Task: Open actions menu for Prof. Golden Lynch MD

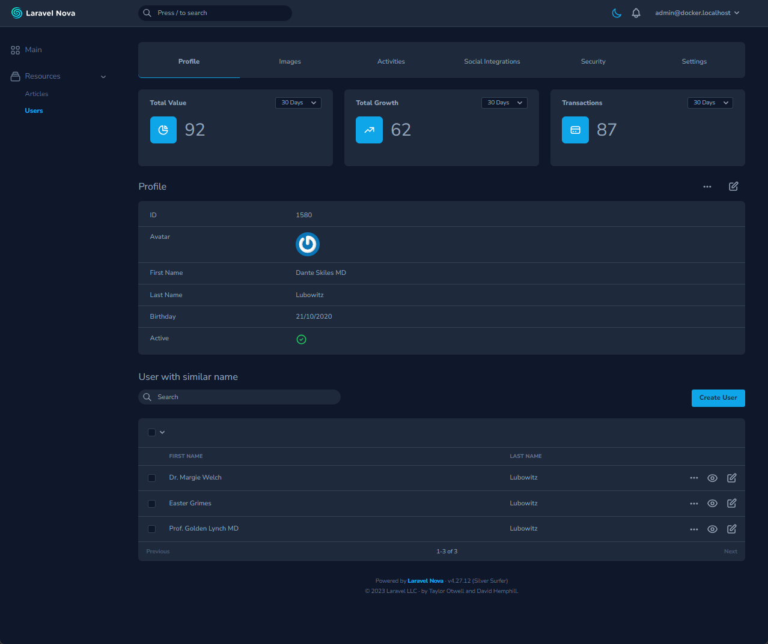Action: coord(694,529)
